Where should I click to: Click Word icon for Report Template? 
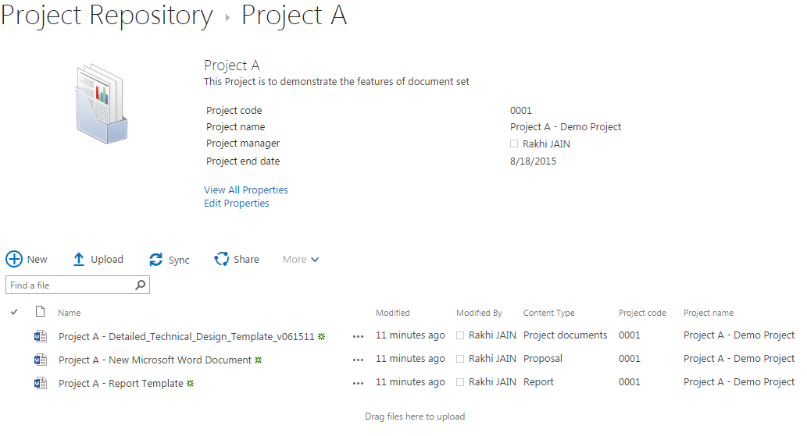click(41, 383)
